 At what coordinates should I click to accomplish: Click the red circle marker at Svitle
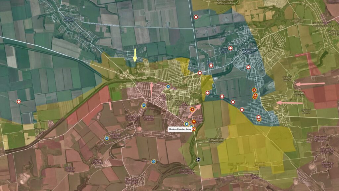230,48
